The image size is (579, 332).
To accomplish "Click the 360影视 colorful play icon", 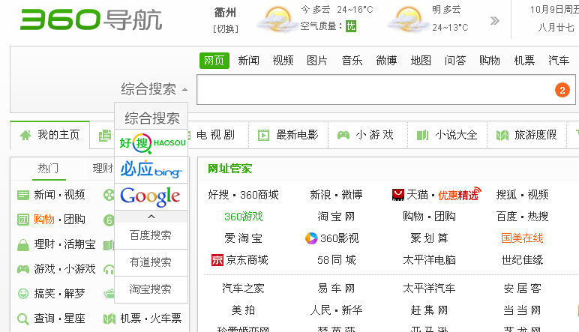I will point(311,238).
